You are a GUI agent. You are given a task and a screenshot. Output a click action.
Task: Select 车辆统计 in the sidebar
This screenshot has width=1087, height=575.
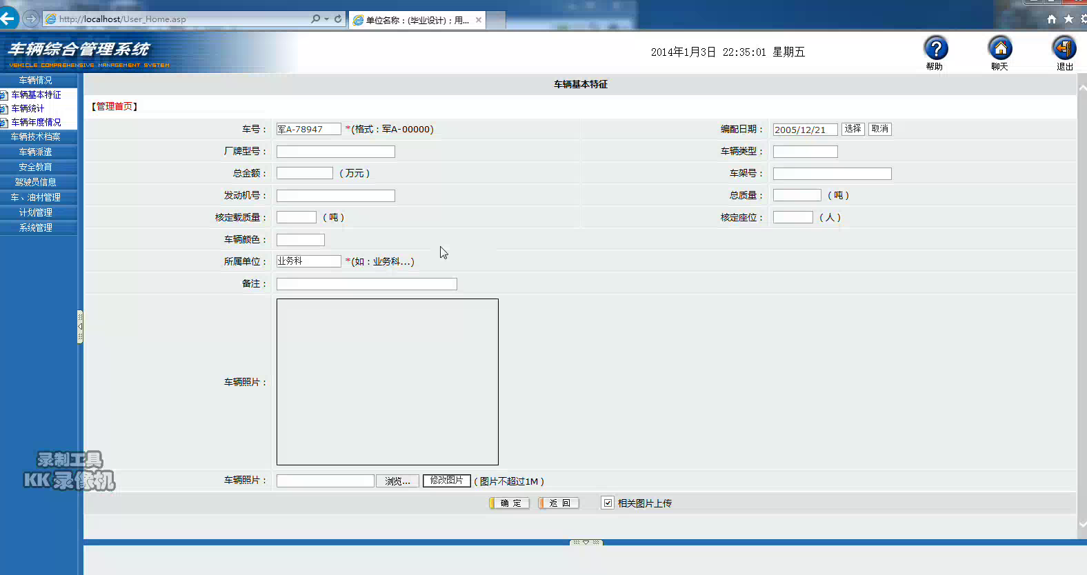(28, 108)
